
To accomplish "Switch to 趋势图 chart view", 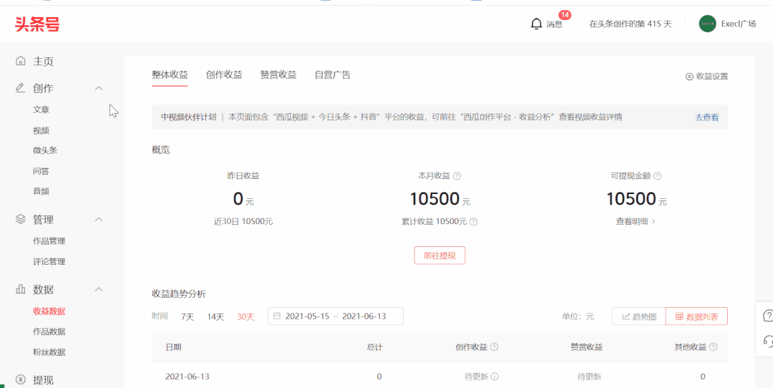I will [638, 316].
